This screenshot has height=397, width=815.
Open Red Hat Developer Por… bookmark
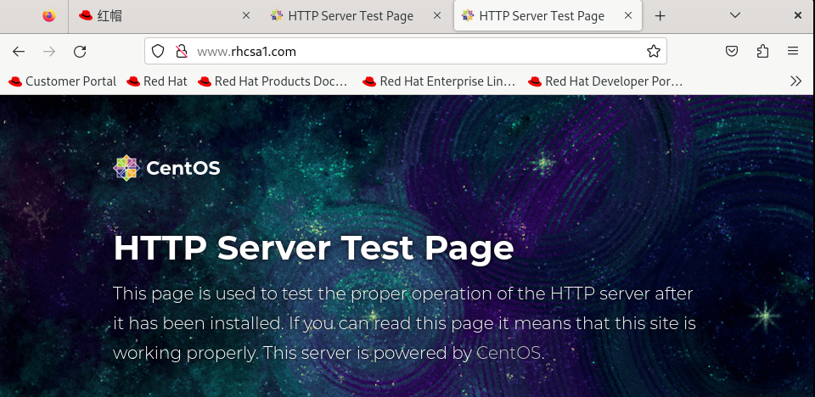pos(605,81)
